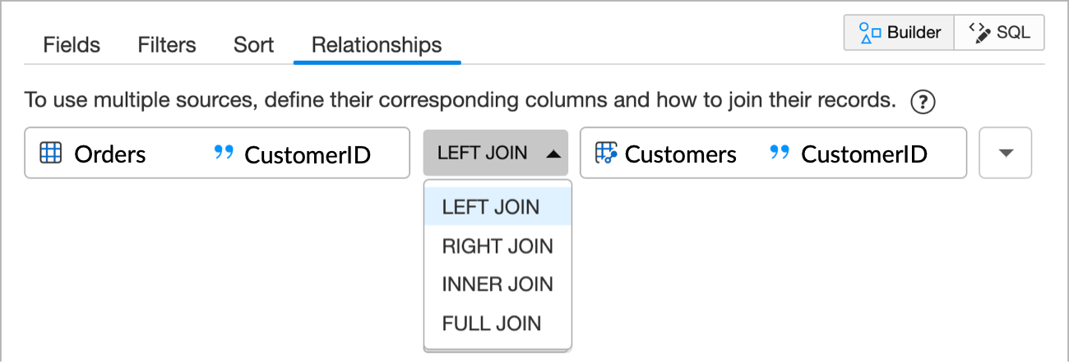Click the Orders table grid icon

51,154
